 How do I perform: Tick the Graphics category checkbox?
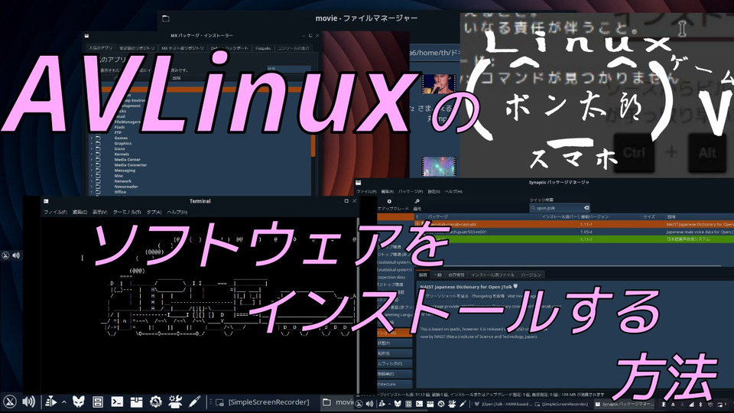tap(99, 144)
